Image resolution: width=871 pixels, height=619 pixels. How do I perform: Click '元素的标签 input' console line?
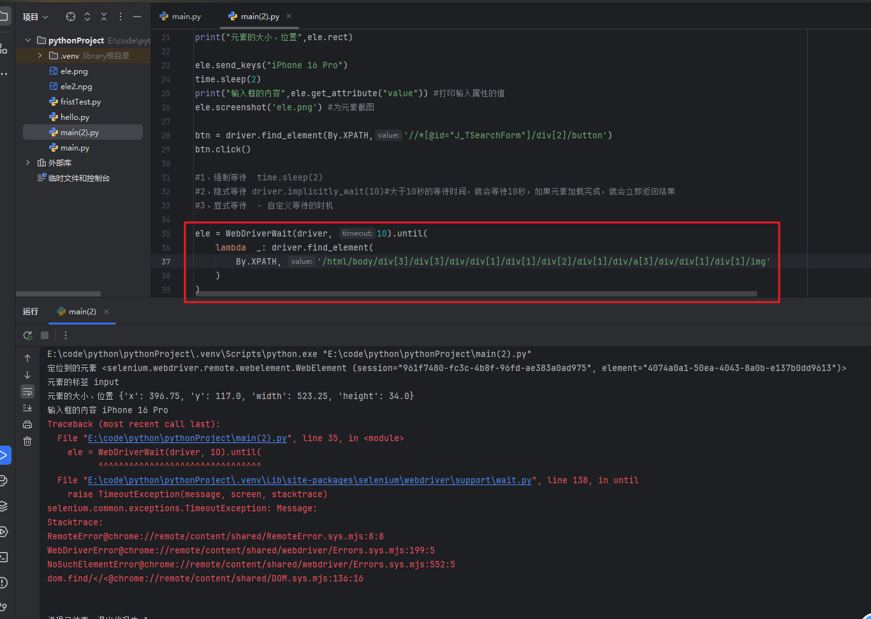pyautogui.click(x=83, y=382)
